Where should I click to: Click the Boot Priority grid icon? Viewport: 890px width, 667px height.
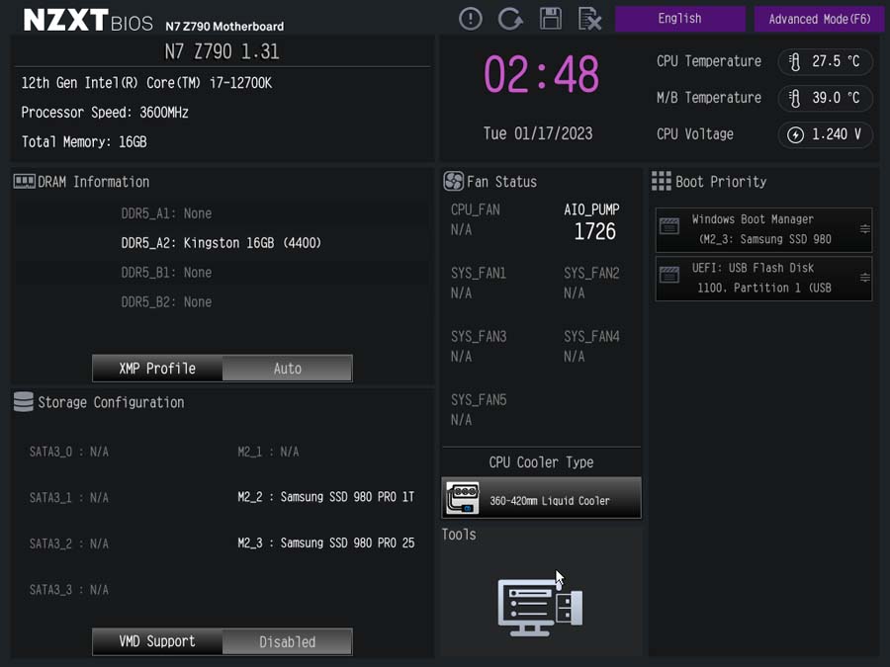click(661, 181)
